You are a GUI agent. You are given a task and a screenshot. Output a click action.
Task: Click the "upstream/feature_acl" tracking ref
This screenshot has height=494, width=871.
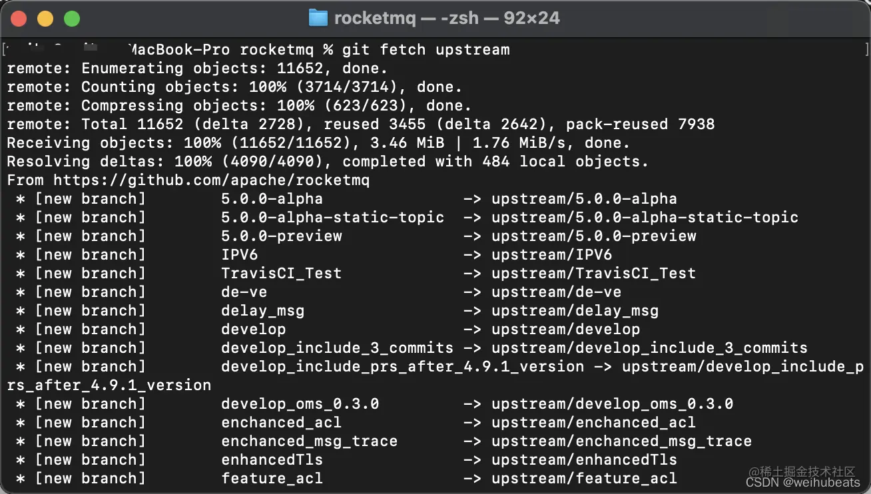[585, 479]
